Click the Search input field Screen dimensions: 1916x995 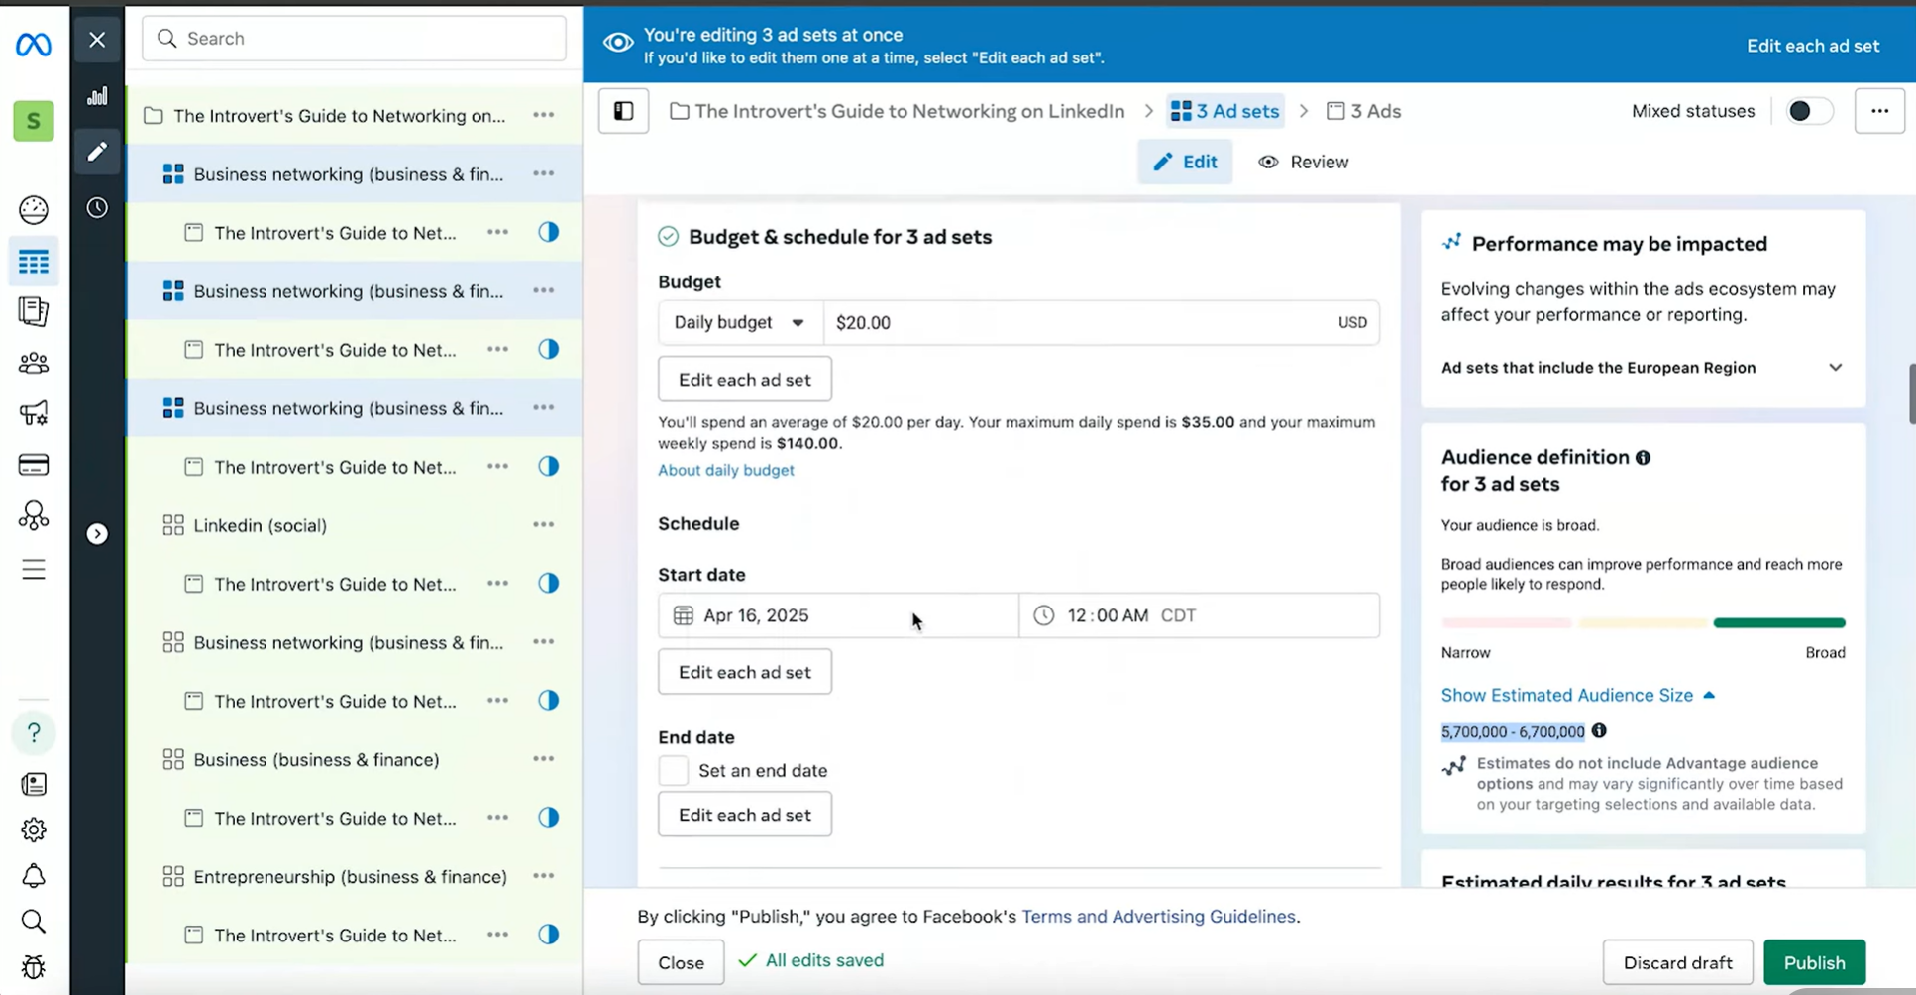click(x=355, y=39)
